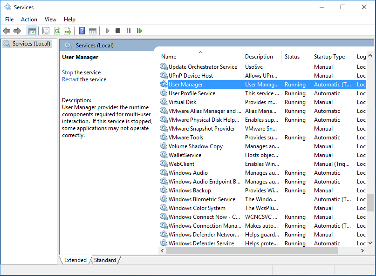The image size is (376, 276).
Task: Click the gear icon of Windows Defender Service
Action: pyautogui.click(x=164, y=243)
